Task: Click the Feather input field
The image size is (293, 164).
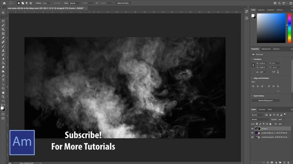Action: [x=46, y=3]
